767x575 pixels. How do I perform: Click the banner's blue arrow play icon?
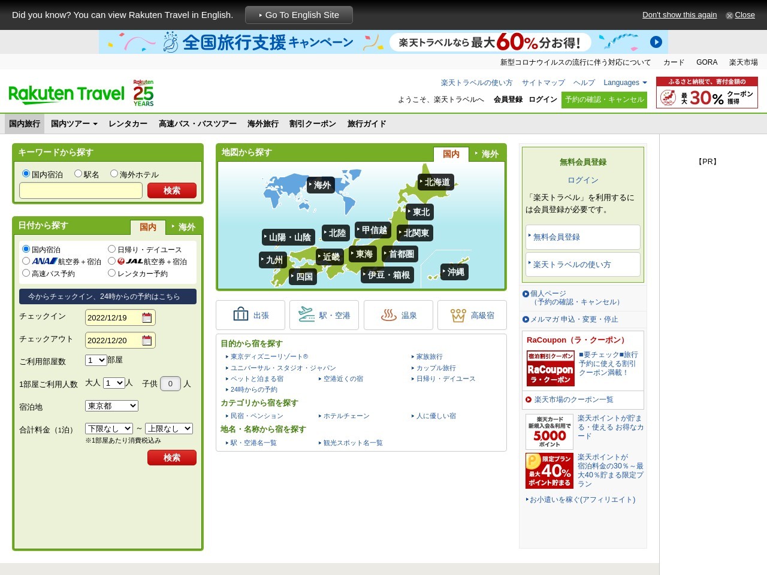tap(656, 42)
